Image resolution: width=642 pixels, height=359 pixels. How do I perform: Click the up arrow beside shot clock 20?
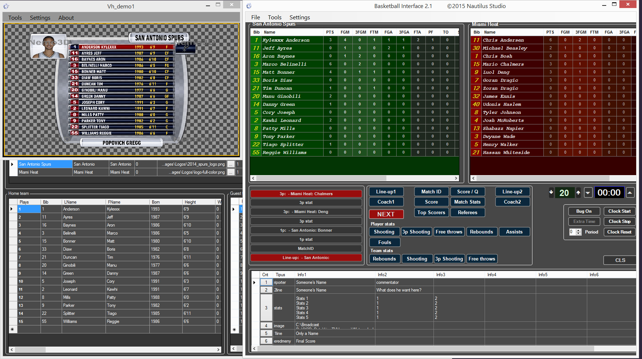click(x=578, y=192)
